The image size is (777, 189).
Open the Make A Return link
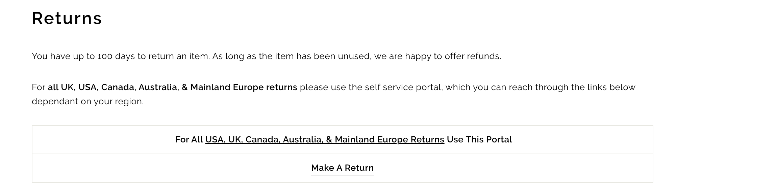(x=342, y=168)
